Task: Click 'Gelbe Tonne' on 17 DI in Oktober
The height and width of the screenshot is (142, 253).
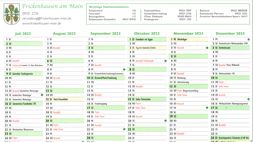Action: pos(140,108)
